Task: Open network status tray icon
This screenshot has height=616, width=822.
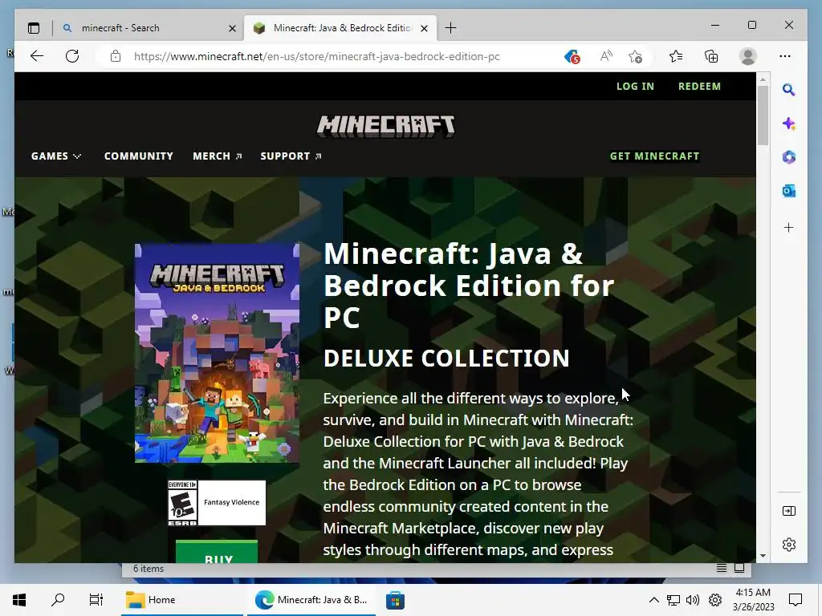Action: 673,600
